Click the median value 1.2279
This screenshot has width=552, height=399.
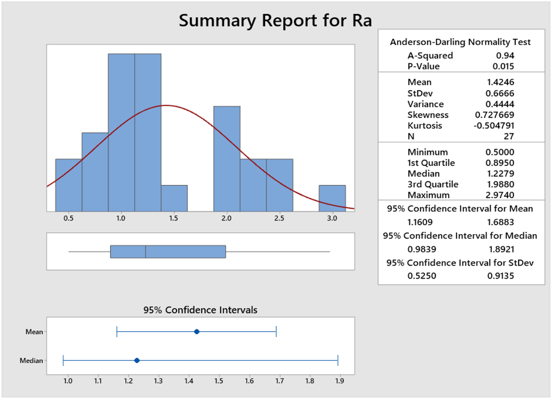(x=500, y=174)
